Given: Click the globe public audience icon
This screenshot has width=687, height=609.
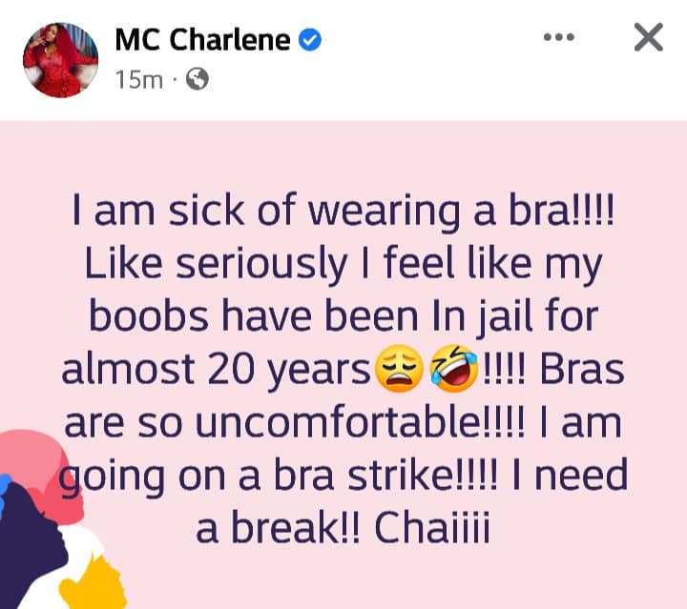Looking at the screenshot, I should point(198,80).
